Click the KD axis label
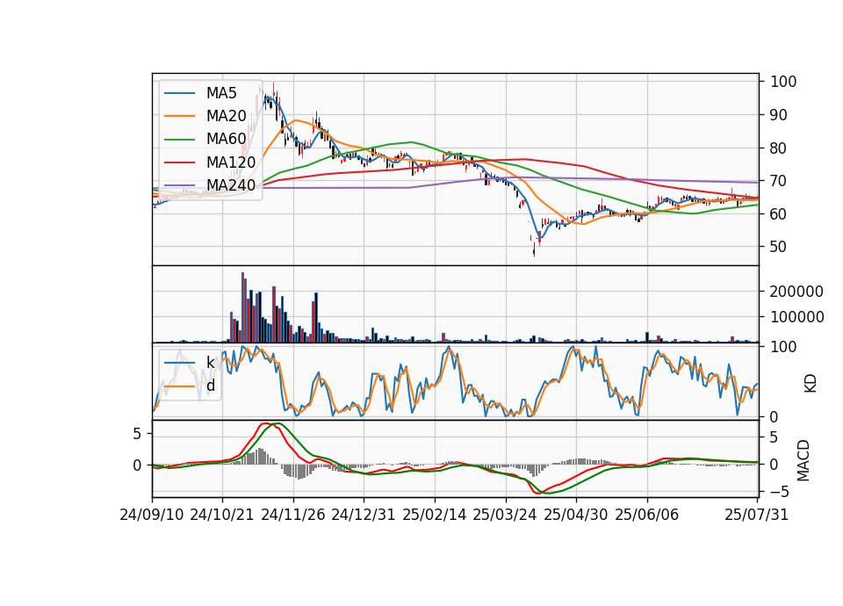The height and width of the screenshot is (606, 843). pos(810,384)
